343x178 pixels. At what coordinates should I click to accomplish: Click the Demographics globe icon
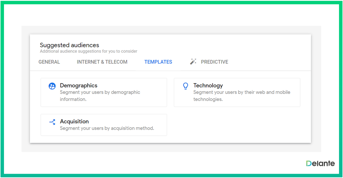pos(52,86)
